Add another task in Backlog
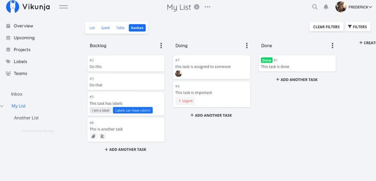376x181 pixels. [126, 149]
